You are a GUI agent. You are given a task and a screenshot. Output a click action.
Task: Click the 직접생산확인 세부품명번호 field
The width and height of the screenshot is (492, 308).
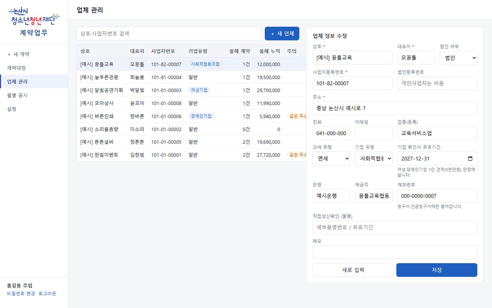[395, 227]
